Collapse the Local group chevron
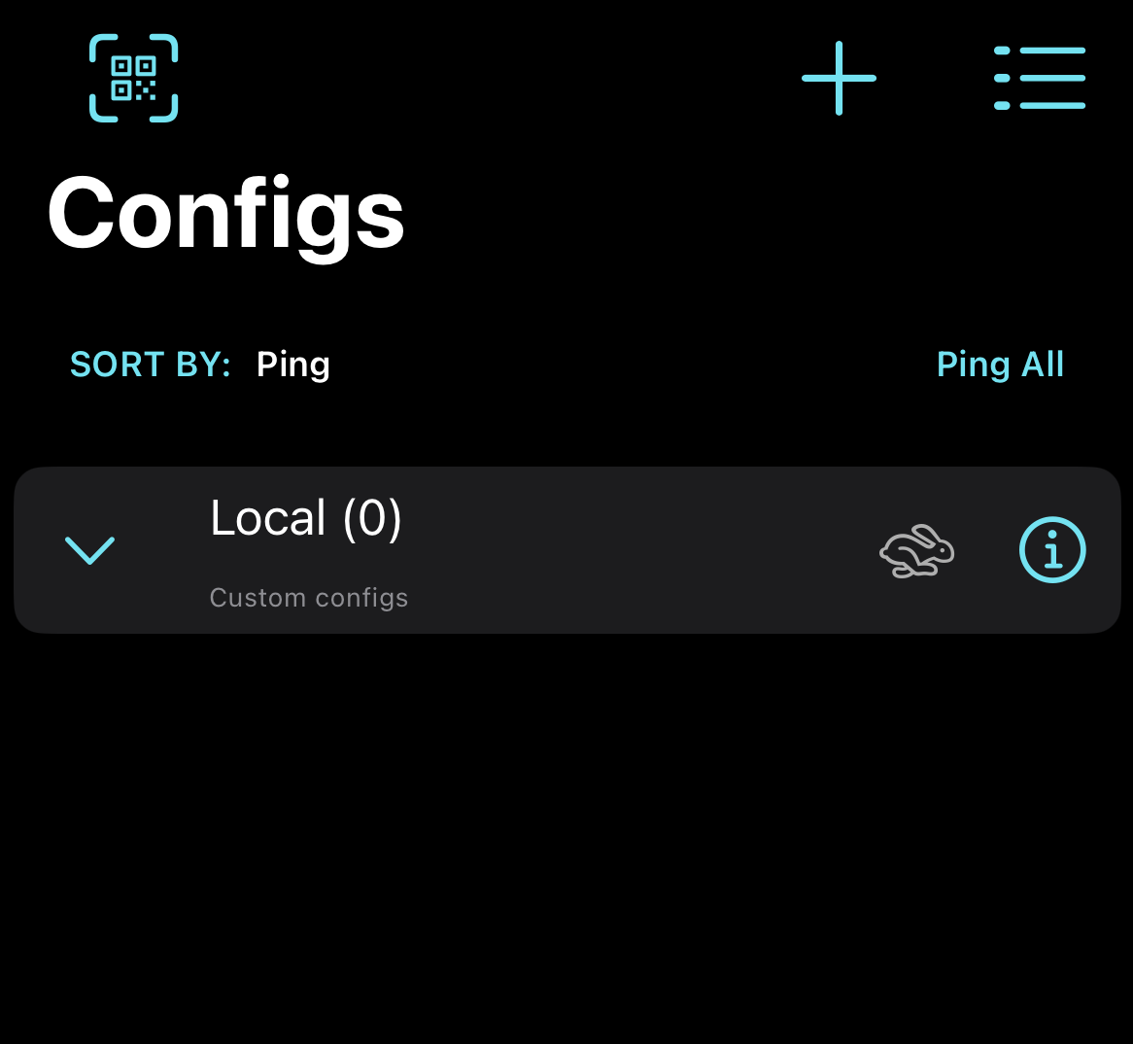The width and height of the screenshot is (1133, 1044). [89, 550]
